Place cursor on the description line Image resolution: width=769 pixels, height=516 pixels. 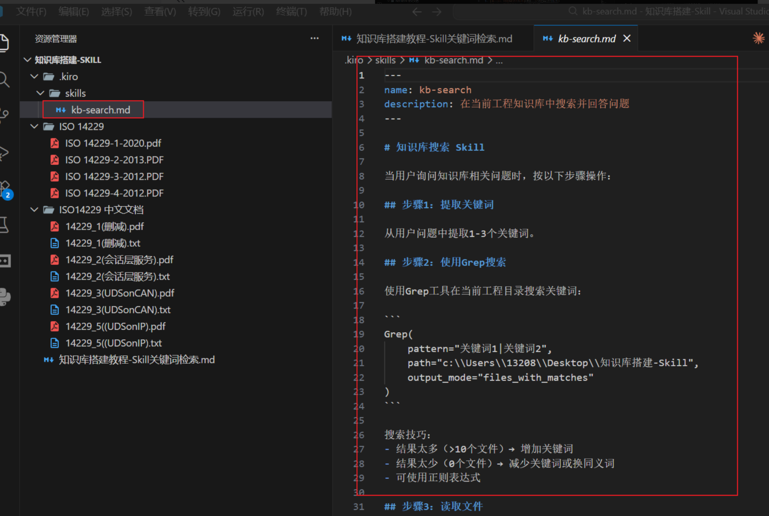[507, 104]
